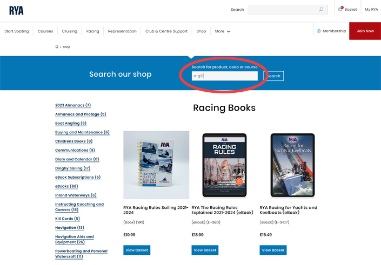Expand the More dropdown
381x265 pixels.
click(222, 31)
